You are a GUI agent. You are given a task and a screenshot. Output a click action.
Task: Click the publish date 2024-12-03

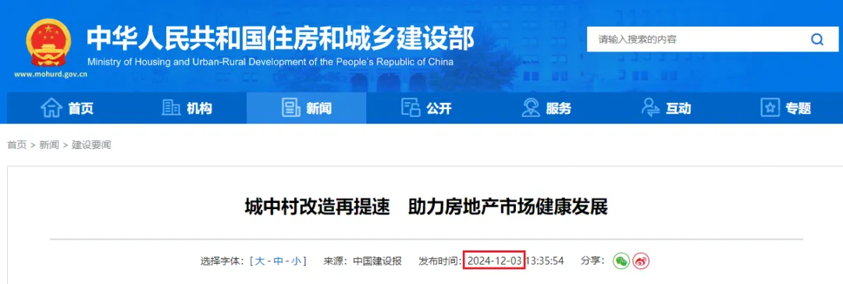pyautogui.click(x=495, y=261)
